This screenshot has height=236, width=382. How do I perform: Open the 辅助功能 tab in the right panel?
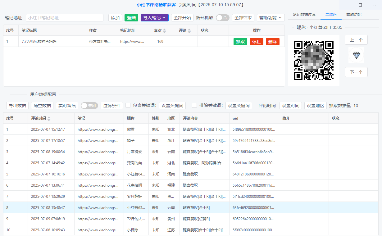(x=354, y=15)
